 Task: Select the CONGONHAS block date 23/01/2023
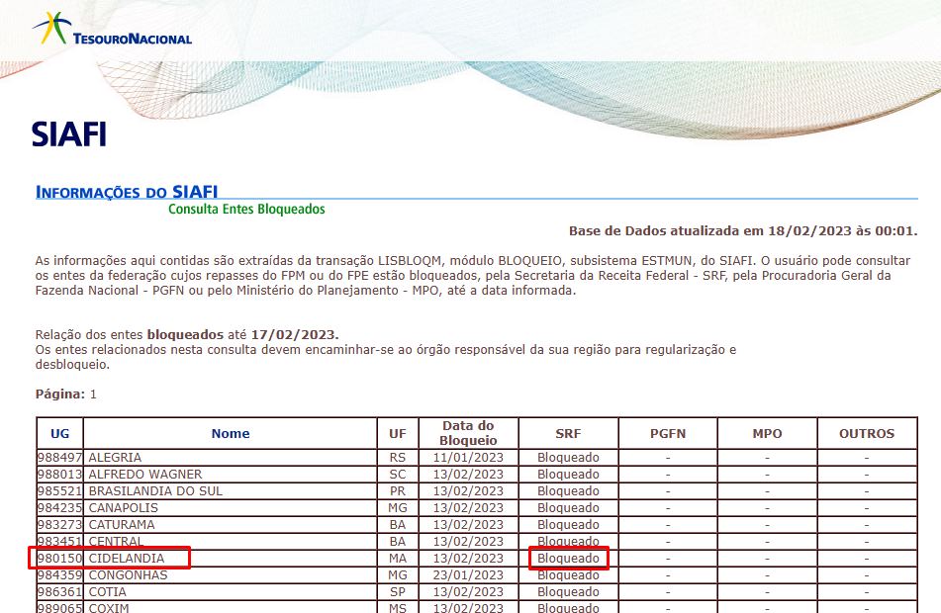(468, 575)
